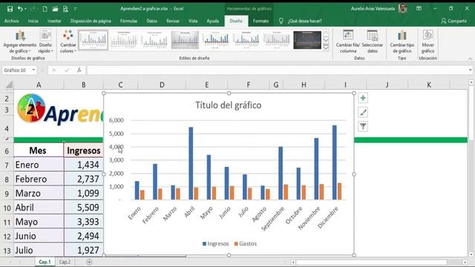Click Seleccionar datos
Viewport: 475px width, 267px height.
click(373, 42)
